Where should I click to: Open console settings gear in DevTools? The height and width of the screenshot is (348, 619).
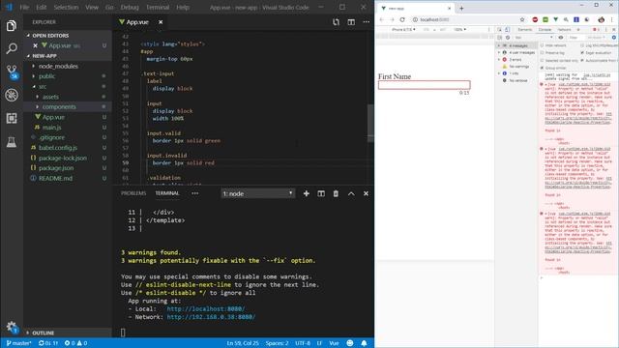click(x=614, y=38)
